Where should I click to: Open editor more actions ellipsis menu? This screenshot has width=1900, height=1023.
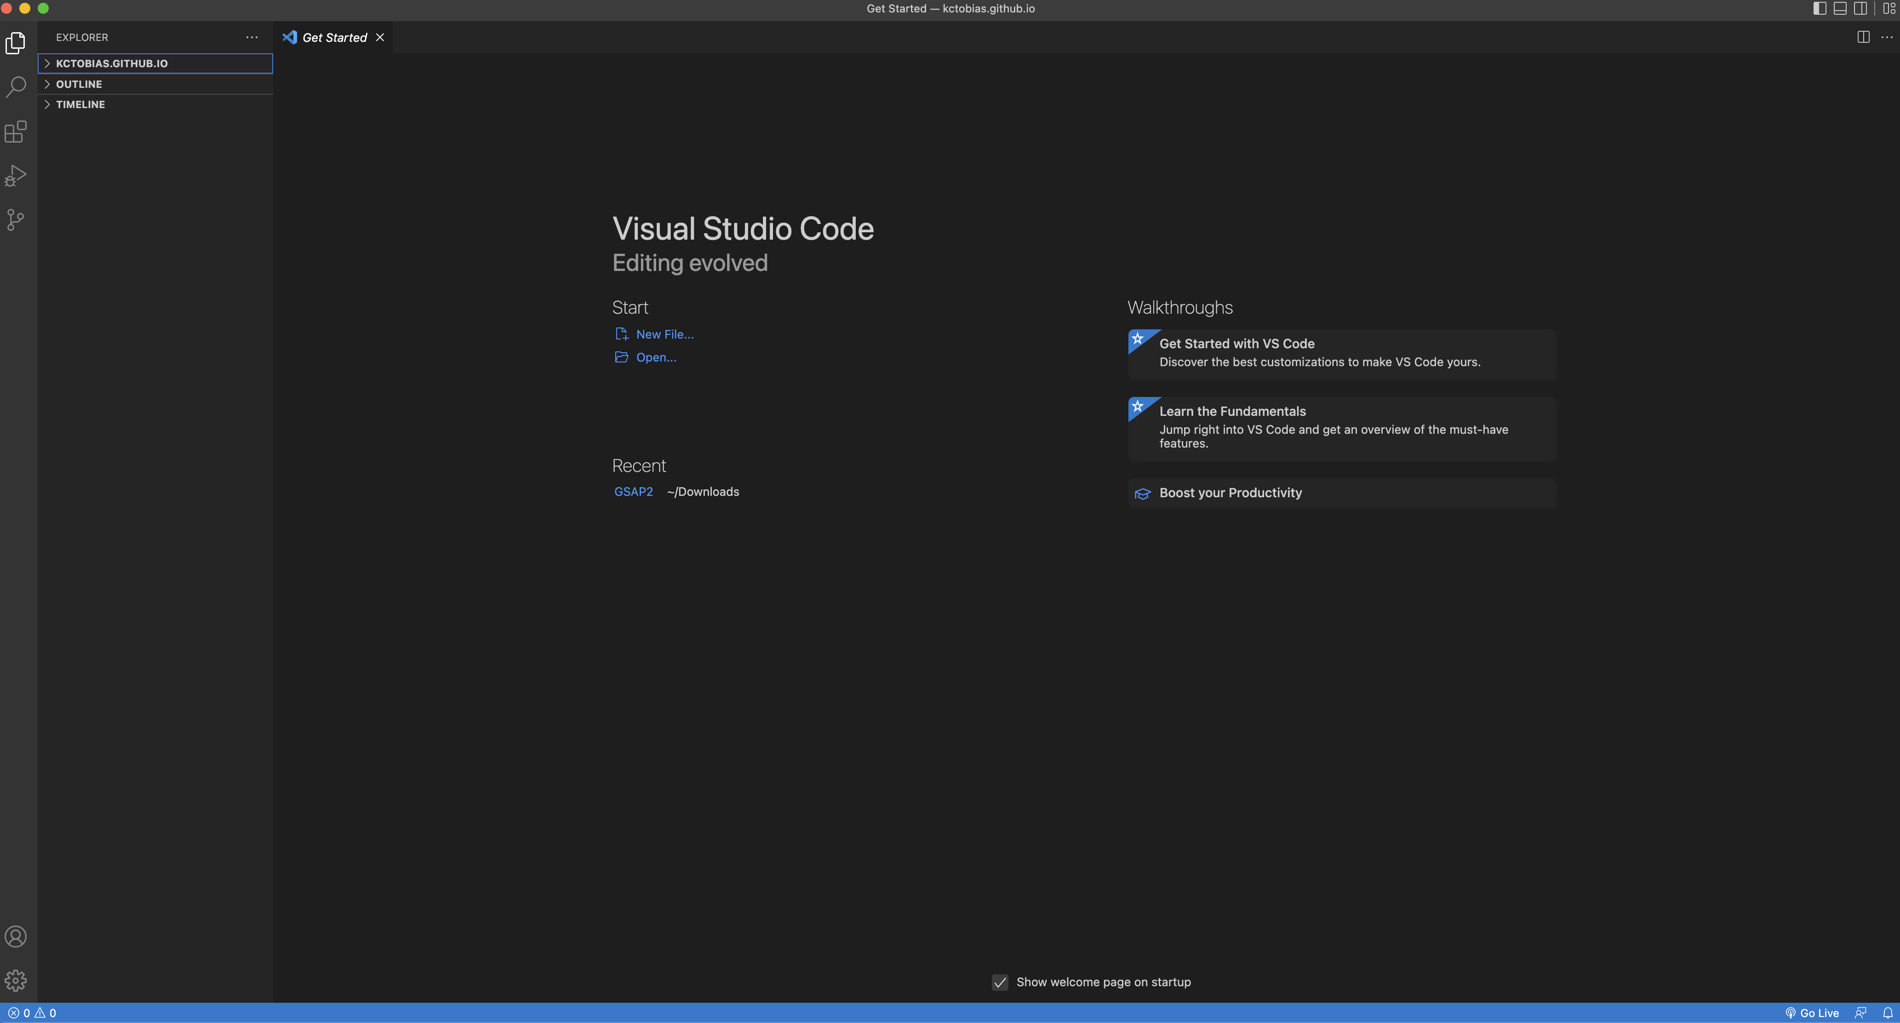pos(1887,37)
